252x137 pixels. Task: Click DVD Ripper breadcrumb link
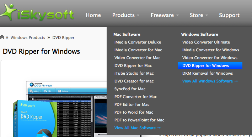coord(63,38)
